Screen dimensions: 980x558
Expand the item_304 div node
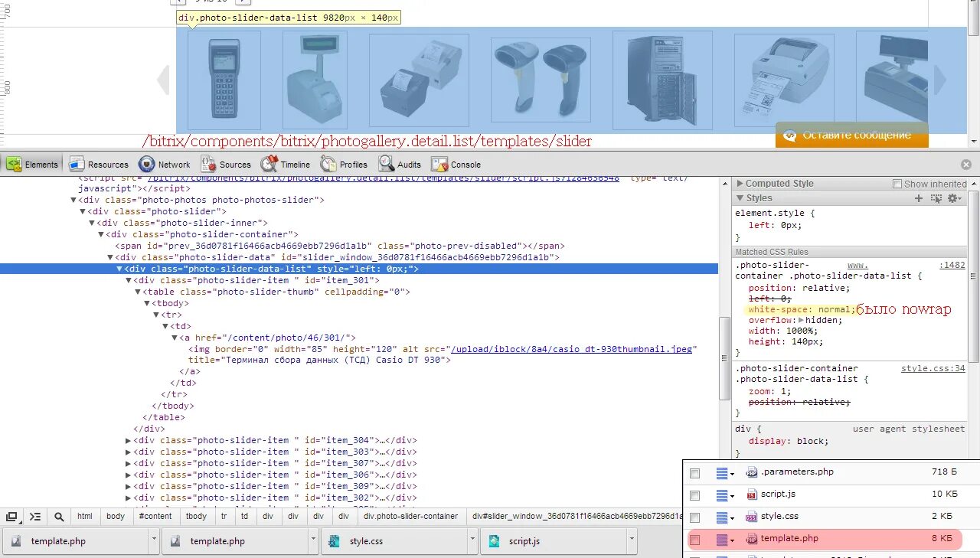[129, 441]
